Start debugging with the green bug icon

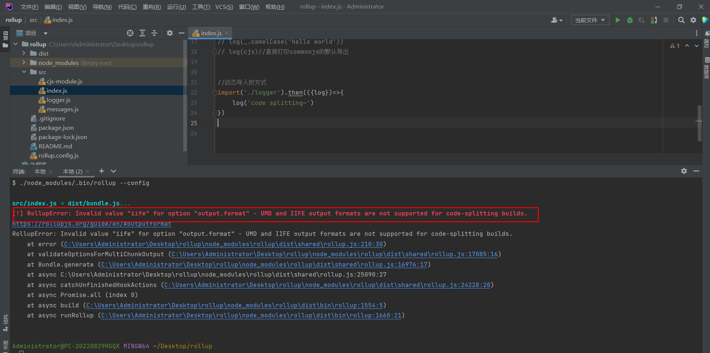tap(630, 20)
